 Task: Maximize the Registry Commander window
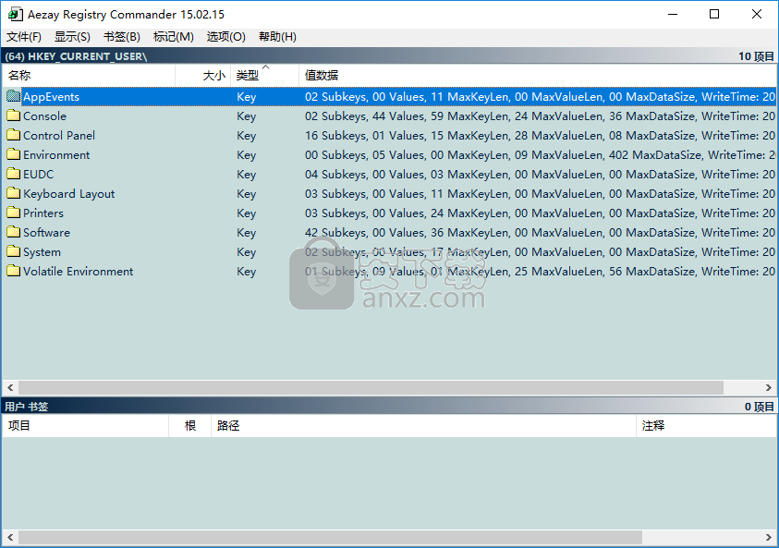[x=714, y=14]
